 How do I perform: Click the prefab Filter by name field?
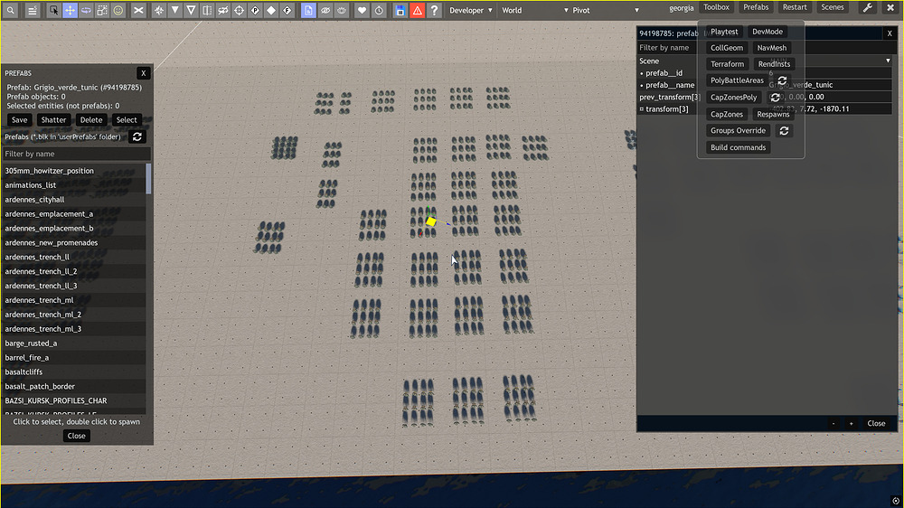pos(77,154)
